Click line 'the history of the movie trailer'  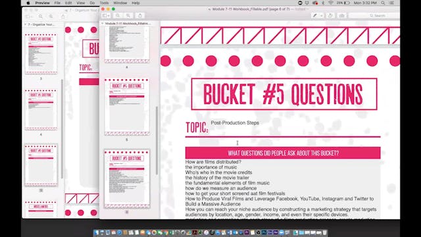217,178
